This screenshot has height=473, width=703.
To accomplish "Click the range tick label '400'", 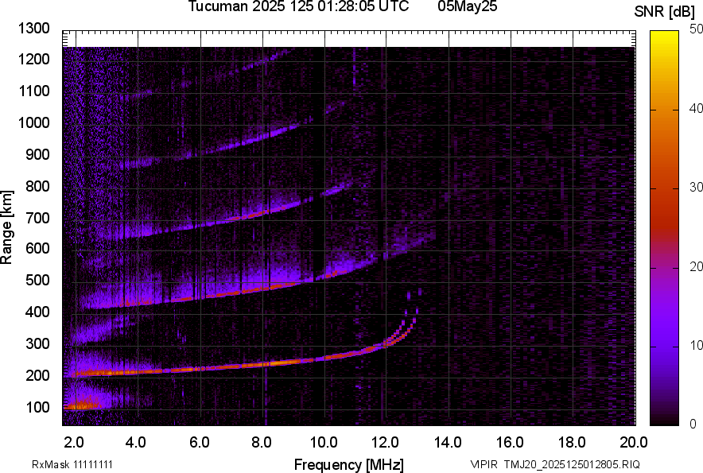I will click(x=37, y=312).
